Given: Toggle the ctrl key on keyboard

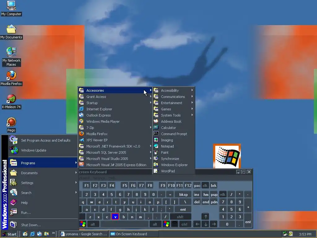Looking at the screenshot, I should (184, 224).
